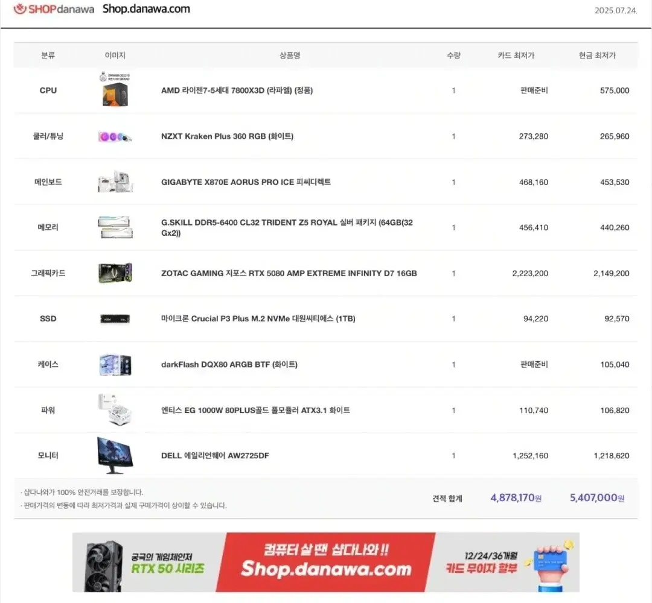Open the DELL 에일리언웨어 AW2725DF product link
Image resolution: width=652 pixels, height=603 pixels.
(x=217, y=456)
